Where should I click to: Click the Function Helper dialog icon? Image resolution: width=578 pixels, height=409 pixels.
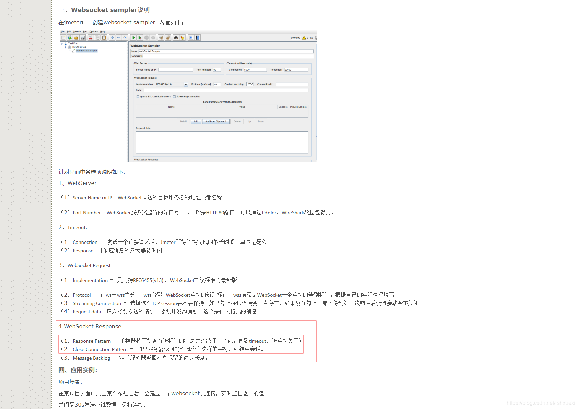click(x=191, y=38)
